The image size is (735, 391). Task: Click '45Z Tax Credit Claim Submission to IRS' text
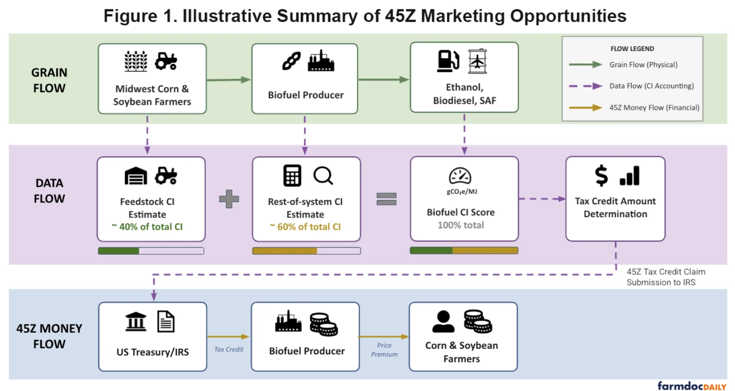click(666, 277)
